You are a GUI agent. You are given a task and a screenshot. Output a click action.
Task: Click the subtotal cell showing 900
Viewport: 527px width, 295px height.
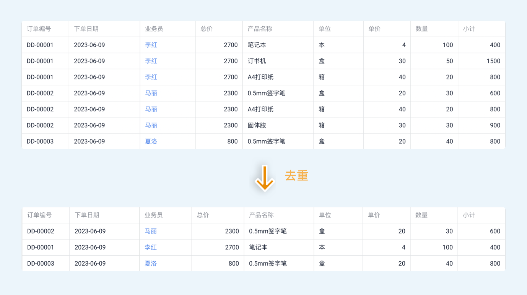click(495, 125)
